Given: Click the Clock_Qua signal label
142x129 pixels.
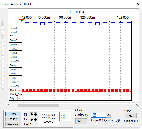Looking at the screenshot, I should point(16,94).
